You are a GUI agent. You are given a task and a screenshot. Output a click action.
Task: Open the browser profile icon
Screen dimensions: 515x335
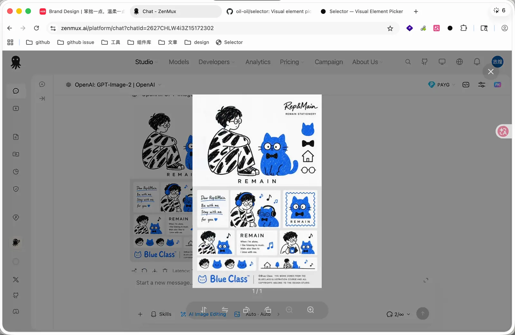tap(504, 28)
